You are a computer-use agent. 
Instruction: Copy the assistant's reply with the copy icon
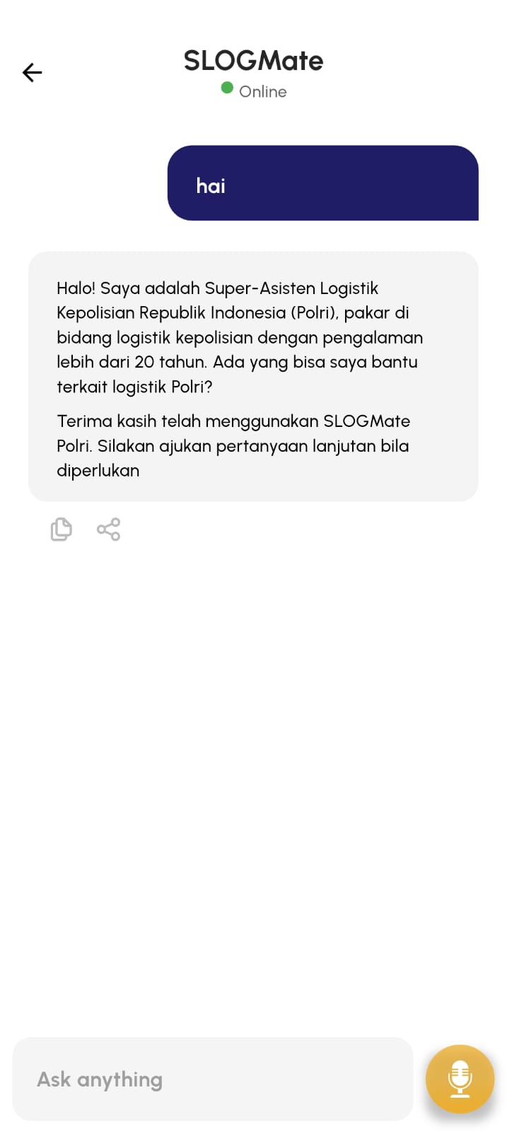[x=62, y=529]
